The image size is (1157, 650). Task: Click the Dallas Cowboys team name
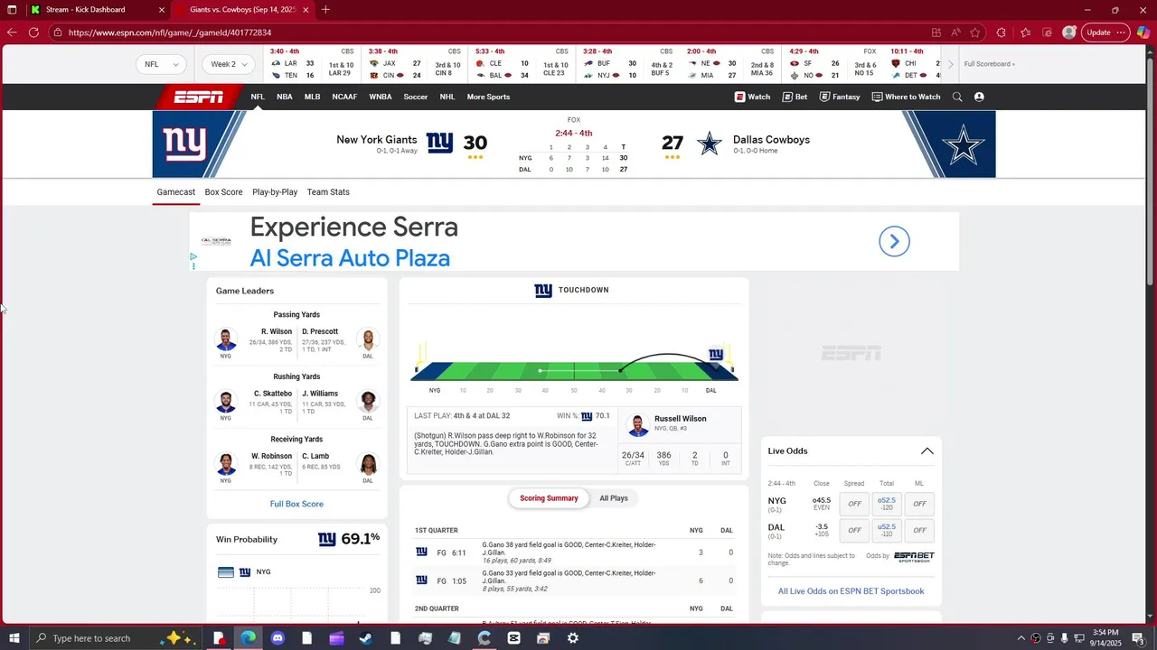(x=771, y=140)
